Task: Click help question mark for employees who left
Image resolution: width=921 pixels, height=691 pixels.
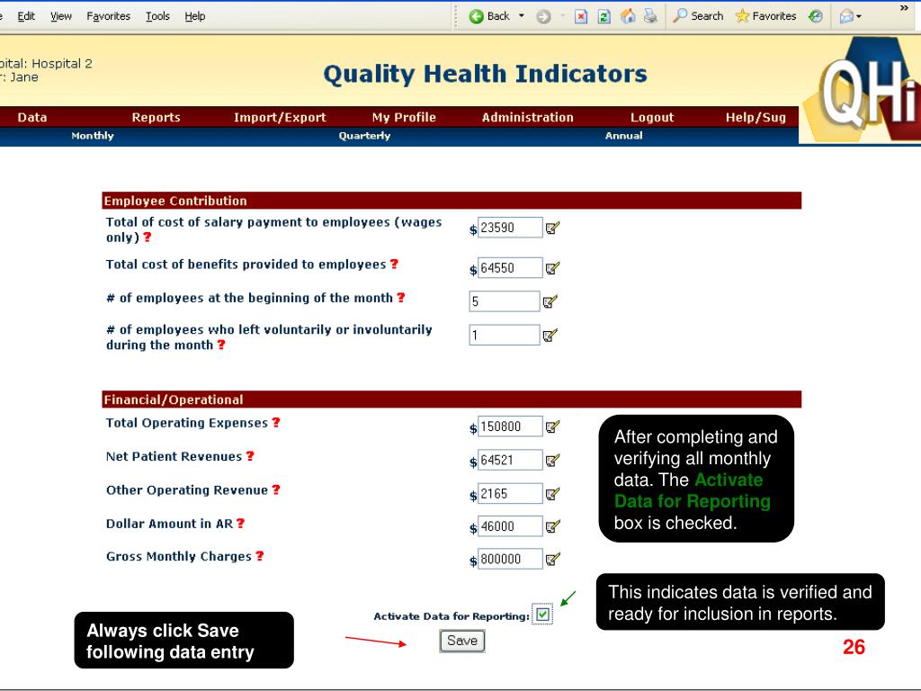Action: tap(221, 345)
